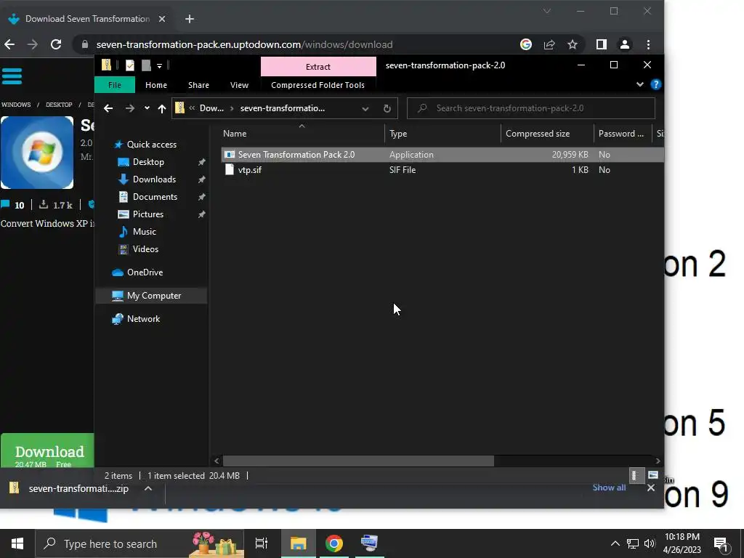Image resolution: width=744 pixels, height=558 pixels.
Task: Open the downloaded zip item options arrow
Action: (148, 488)
